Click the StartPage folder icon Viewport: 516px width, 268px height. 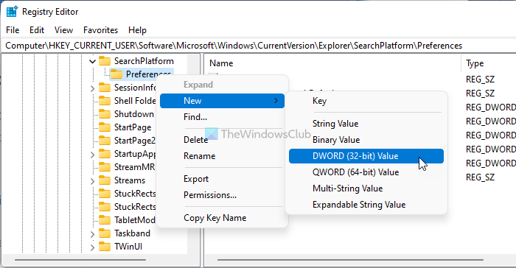[105, 127]
